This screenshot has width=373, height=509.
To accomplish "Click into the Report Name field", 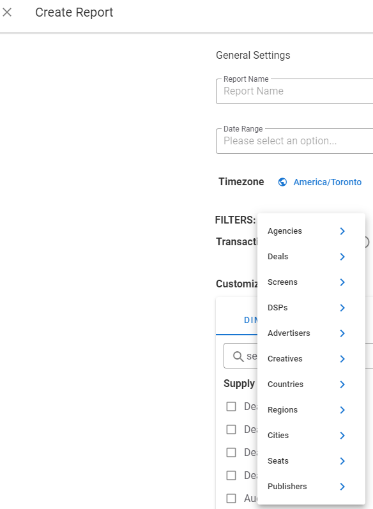I will (294, 91).
